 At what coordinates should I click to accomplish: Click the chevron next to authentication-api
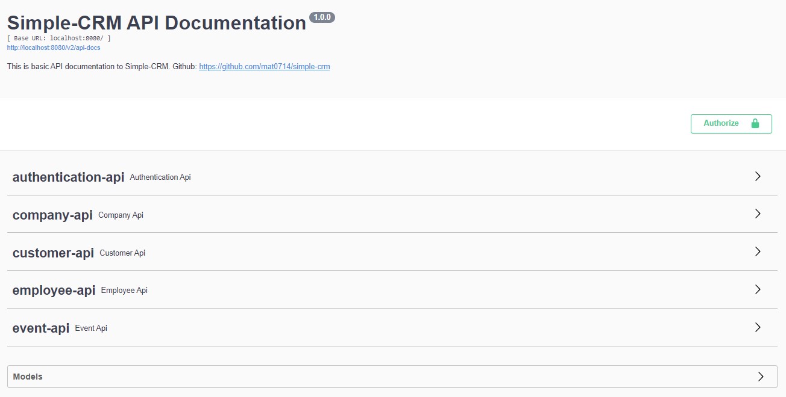[758, 176]
